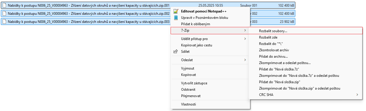Choose Rozbalit do "*\"
The height and width of the screenshot is (111, 366).
tap(305, 44)
